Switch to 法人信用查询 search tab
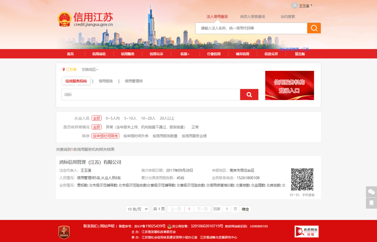377x242 pixels. click(x=217, y=17)
